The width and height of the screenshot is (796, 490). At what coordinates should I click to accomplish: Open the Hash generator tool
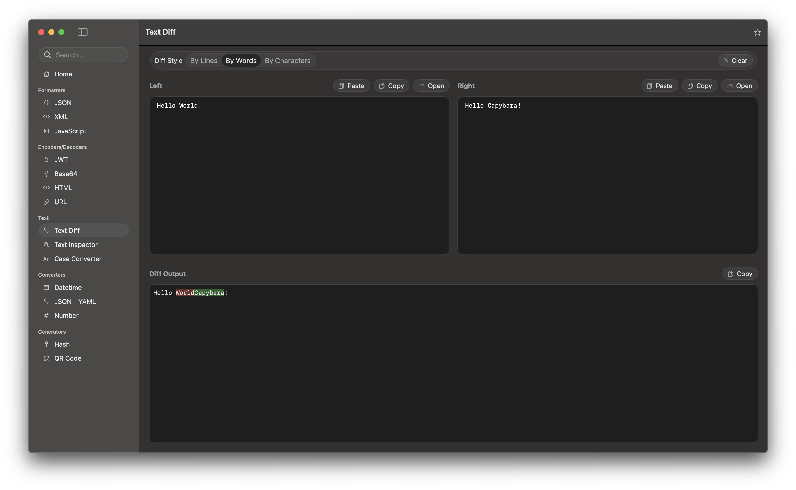coord(62,344)
